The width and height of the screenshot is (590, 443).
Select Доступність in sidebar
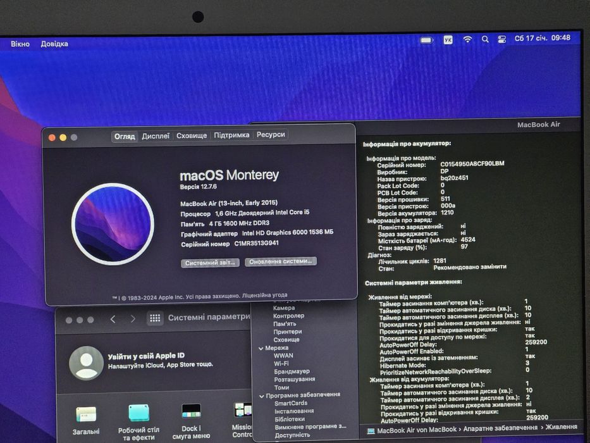click(x=292, y=435)
